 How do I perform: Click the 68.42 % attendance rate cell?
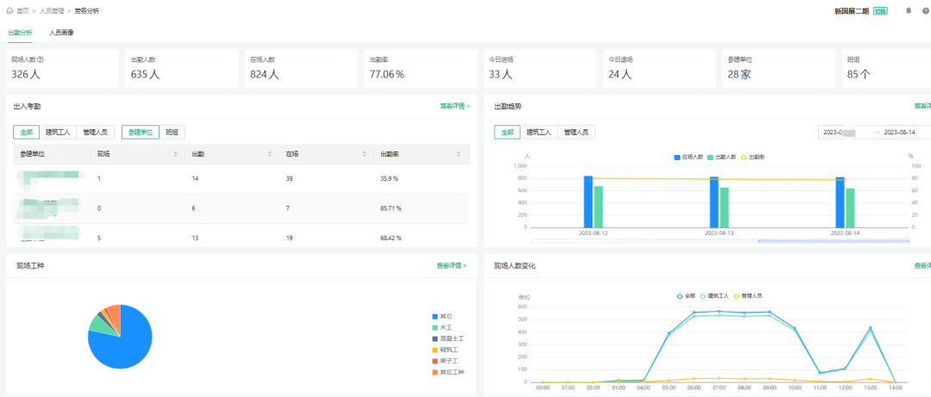pos(391,238)
